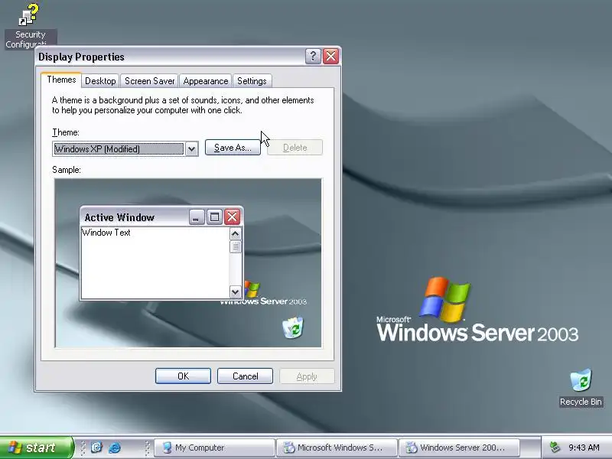Go to the Appearance tab
612x459 pixels.
206,81
